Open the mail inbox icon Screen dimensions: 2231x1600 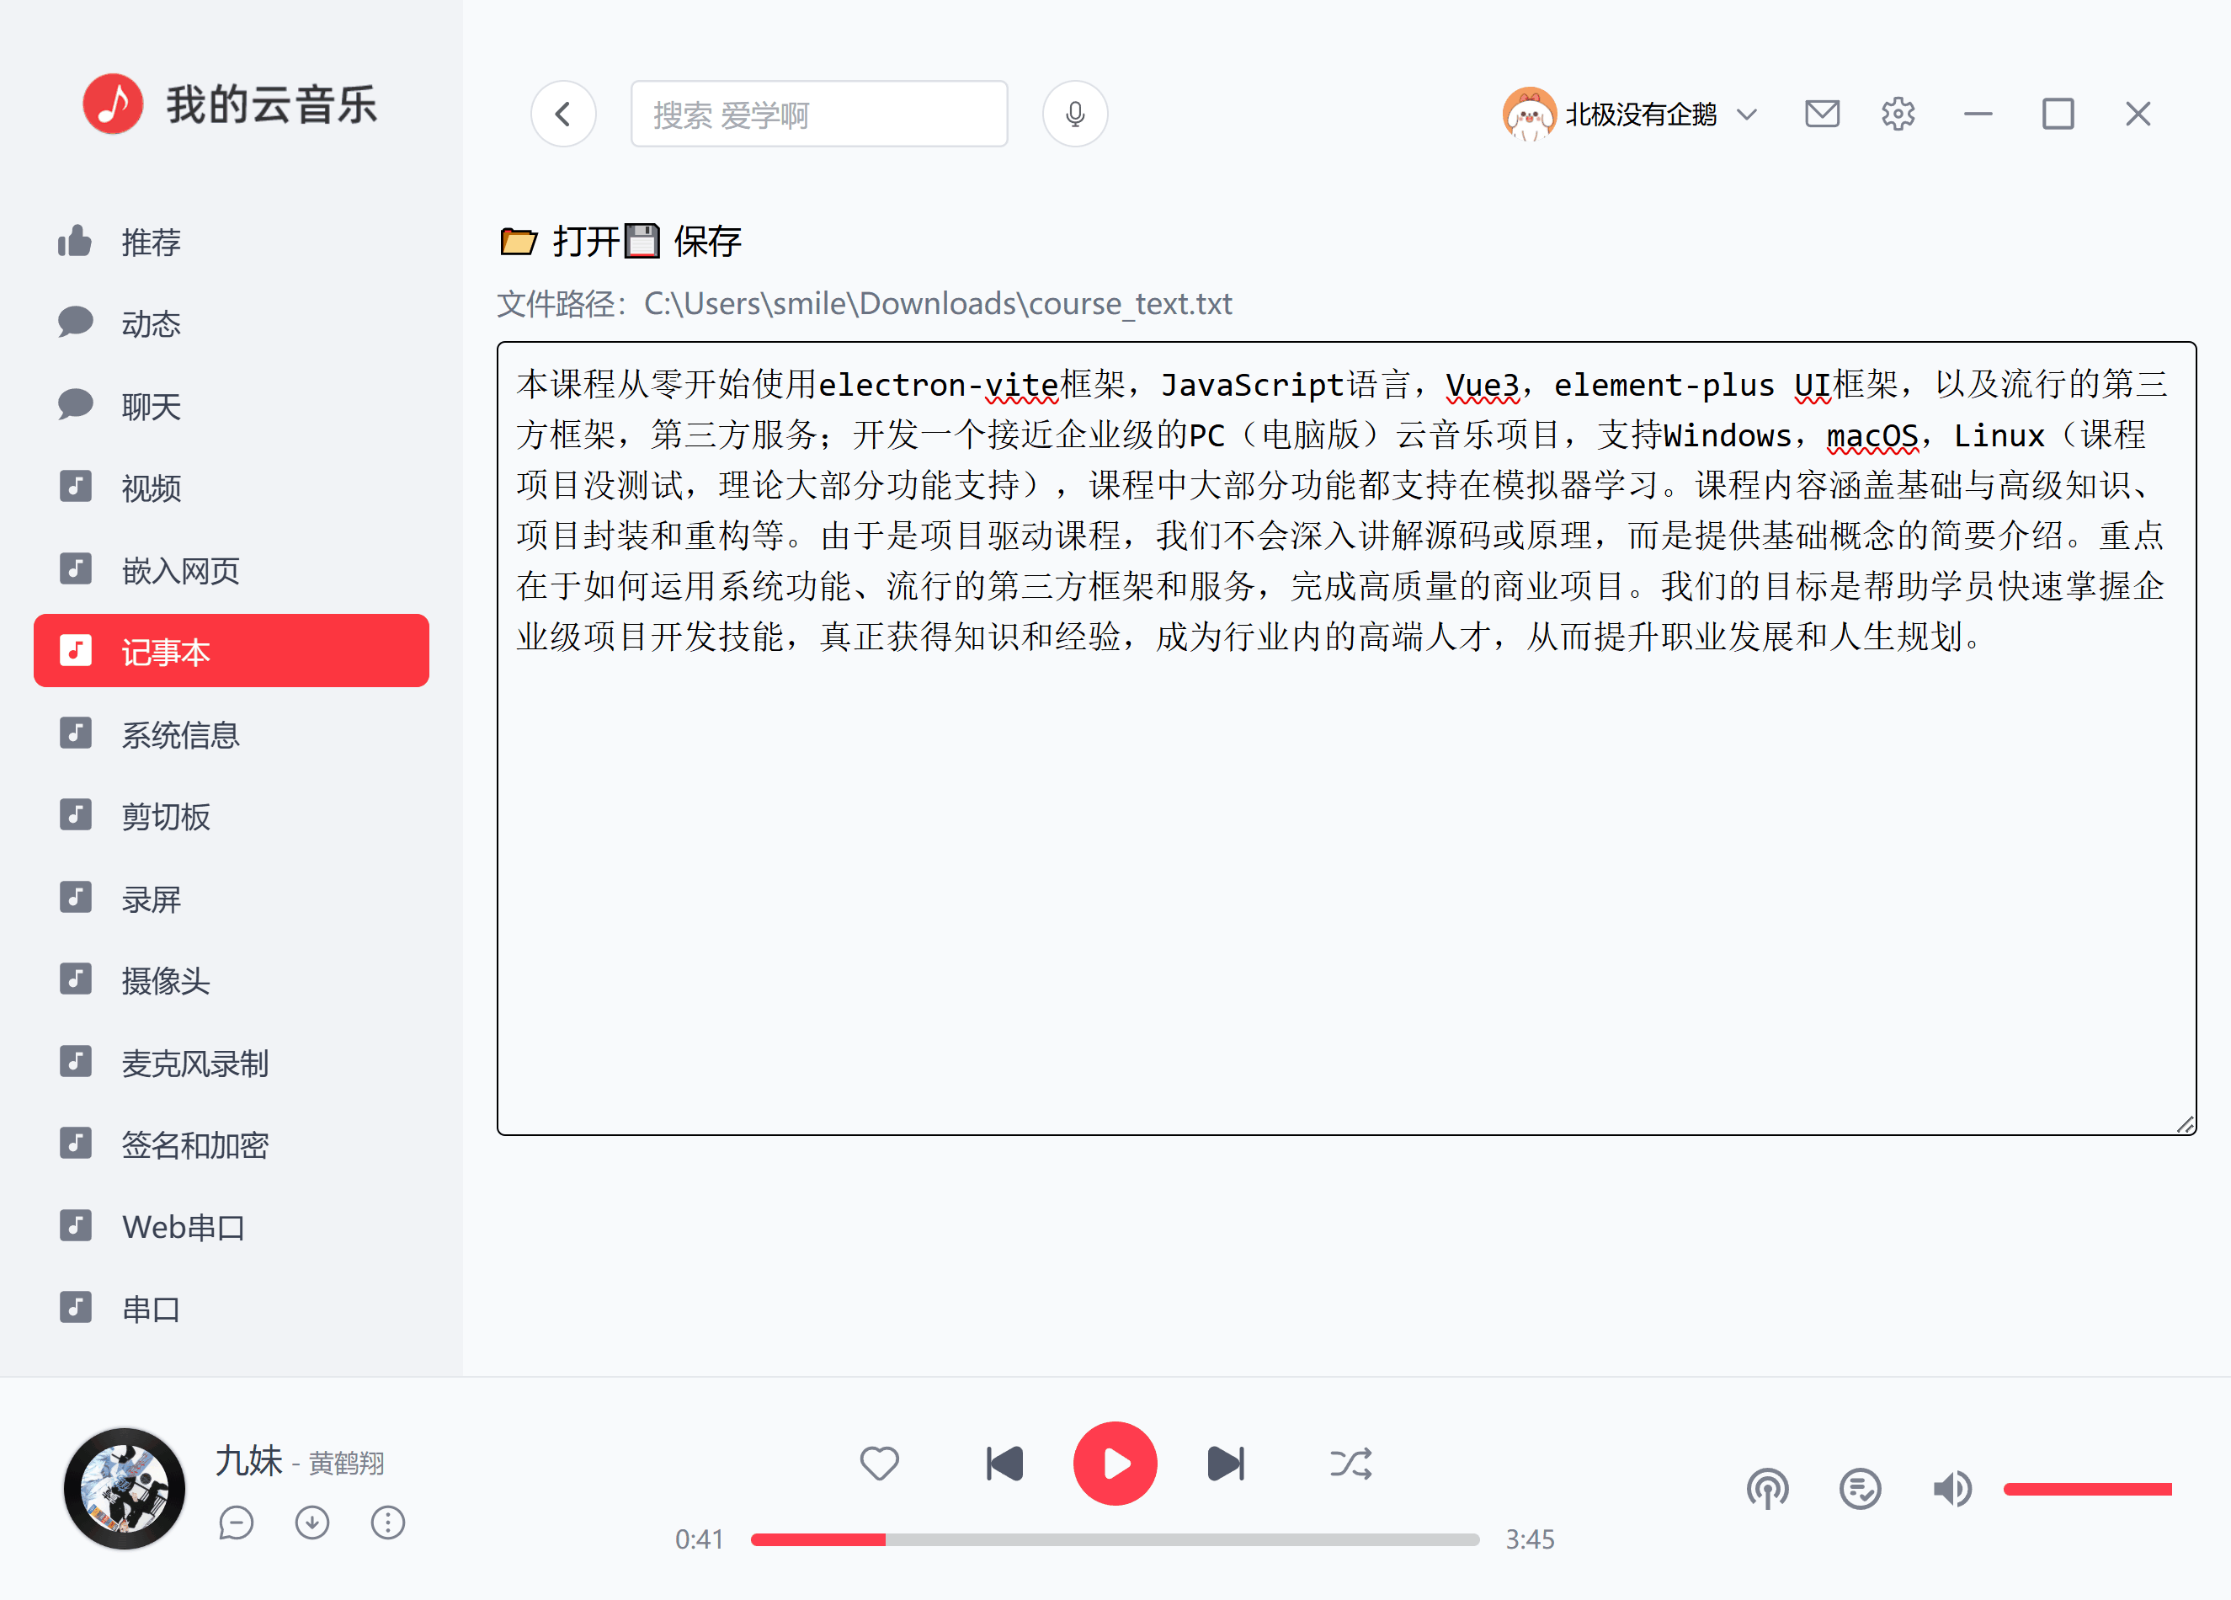pyautogui.click(x=1822, y=115)
